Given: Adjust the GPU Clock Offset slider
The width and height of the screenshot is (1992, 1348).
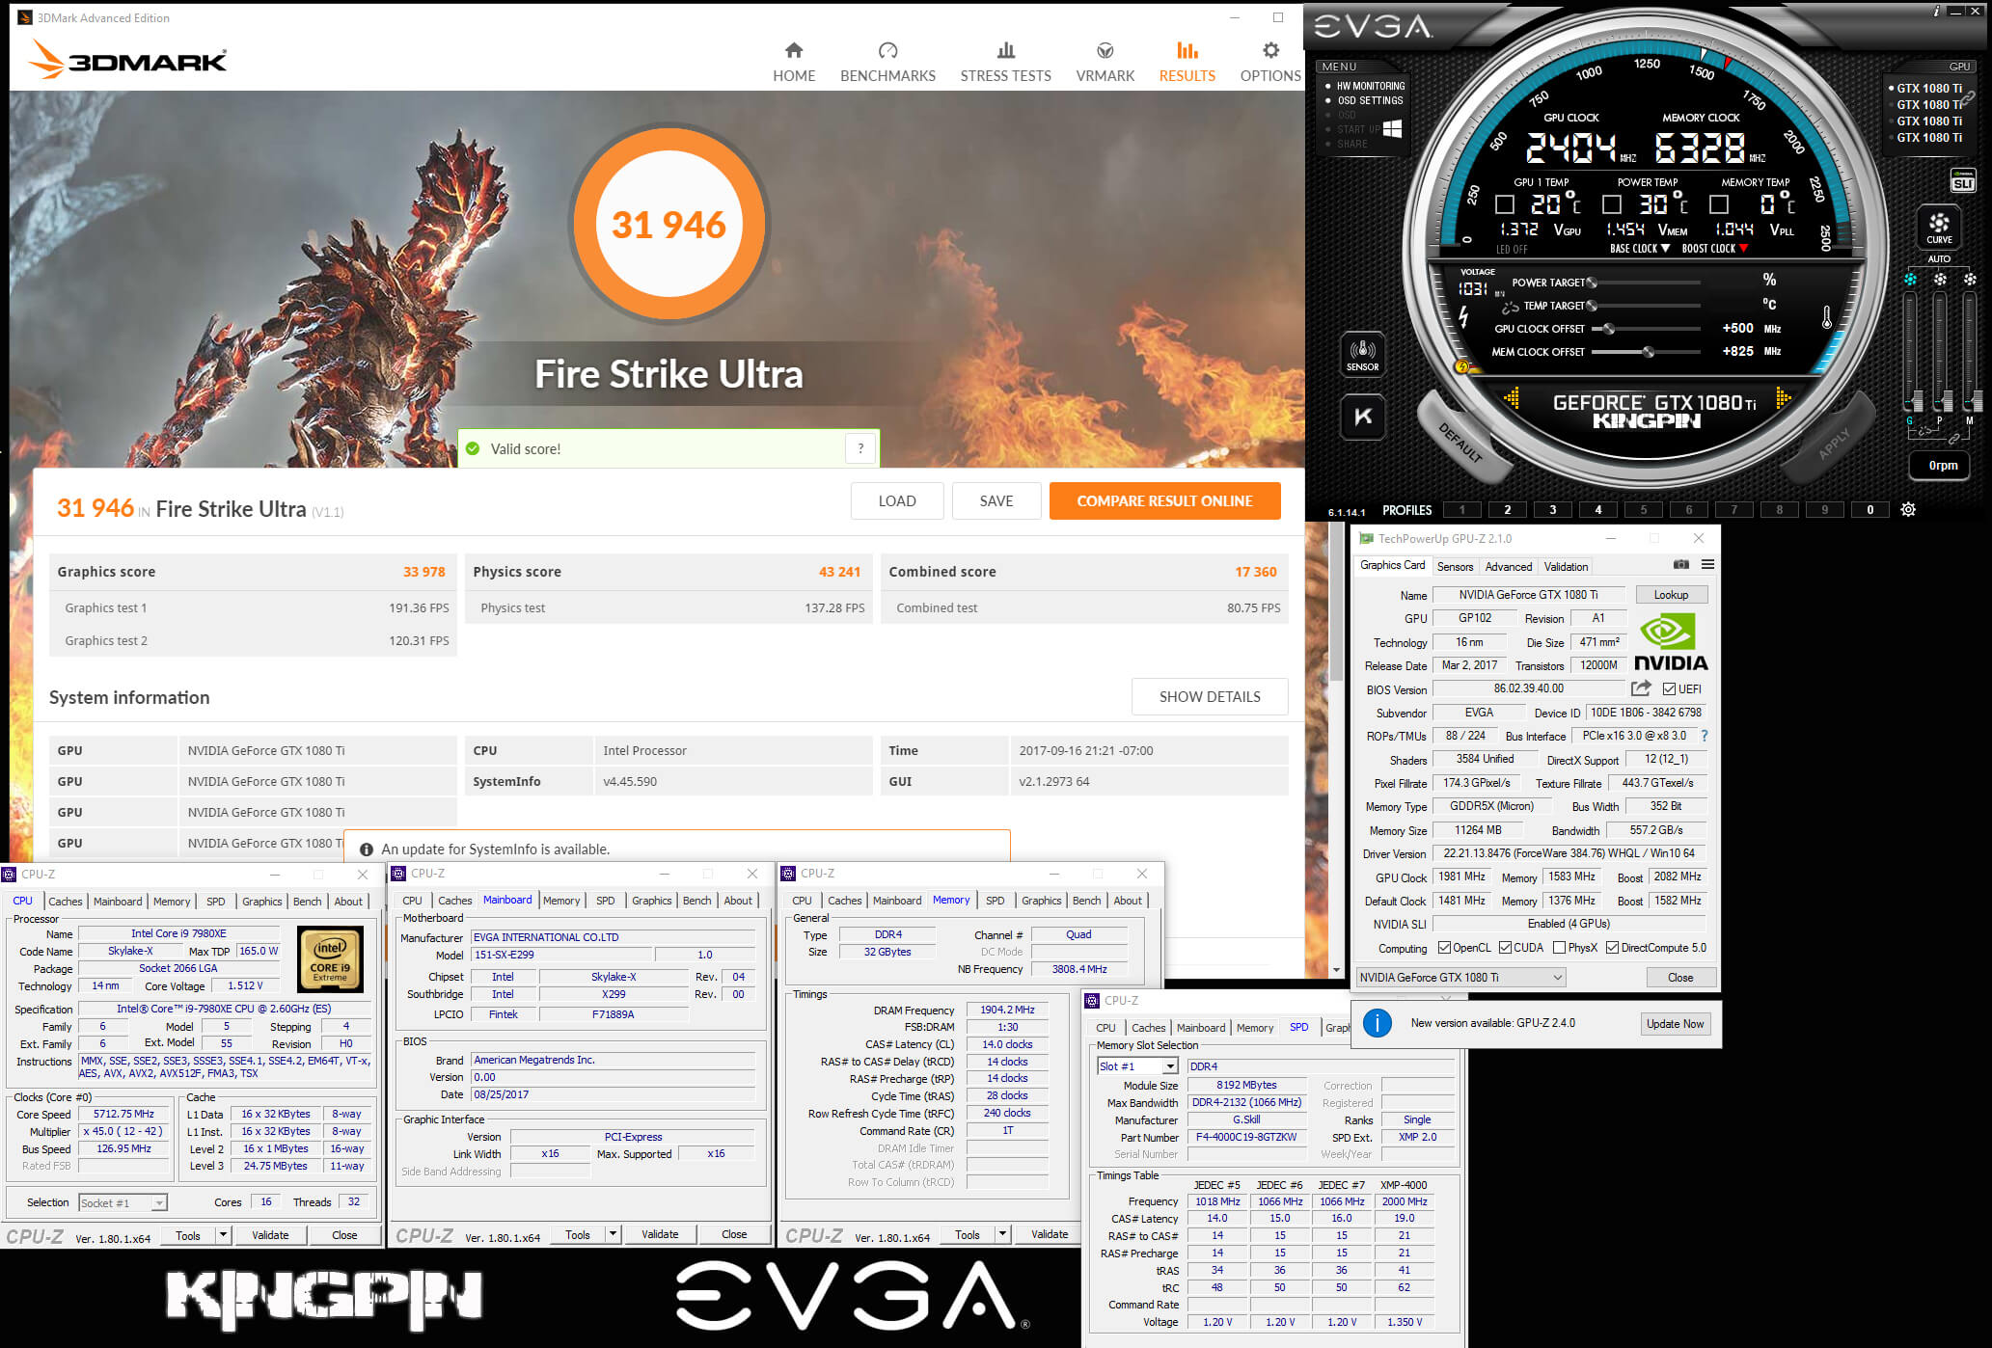Looking at the screenshot, I should click(1608, 329).
